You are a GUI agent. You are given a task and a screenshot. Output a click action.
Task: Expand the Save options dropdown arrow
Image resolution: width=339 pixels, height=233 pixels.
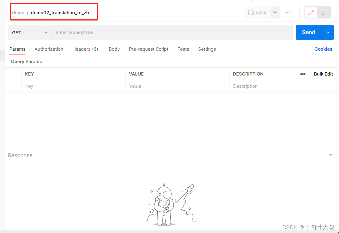coord(275,12)
